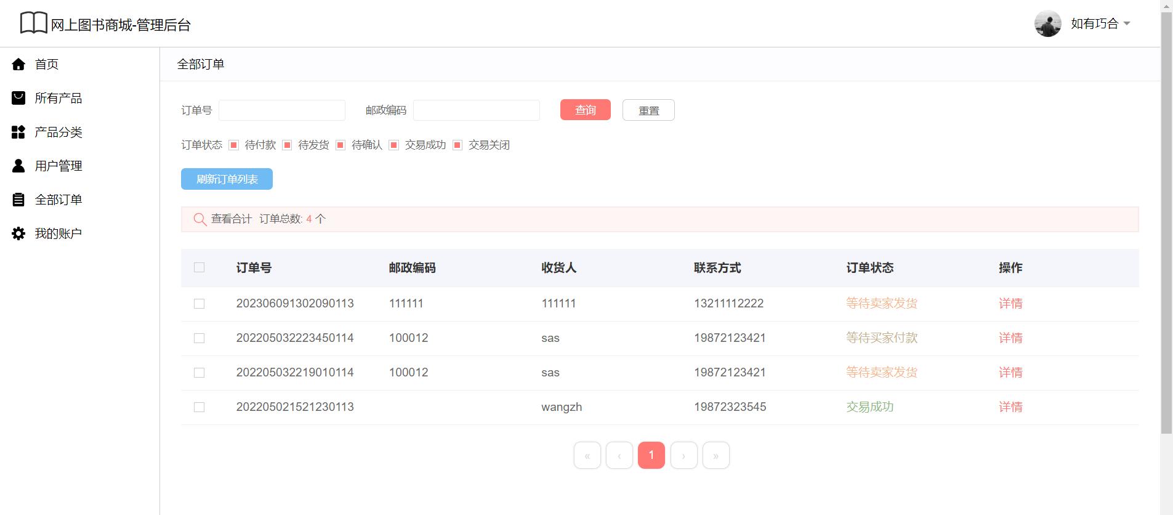The height and width of the screenshot is (515, 1173).
Task: Click the first page « pagination button
Action: tap(587, 455)
